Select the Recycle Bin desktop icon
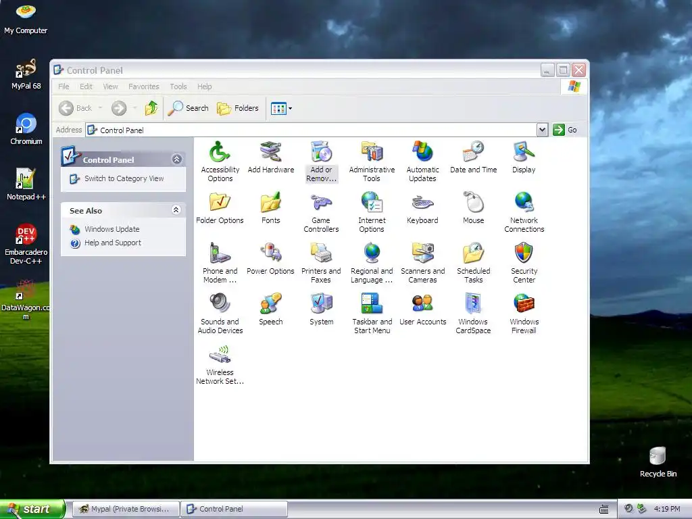The image size is (692, 519). (658, 462)
